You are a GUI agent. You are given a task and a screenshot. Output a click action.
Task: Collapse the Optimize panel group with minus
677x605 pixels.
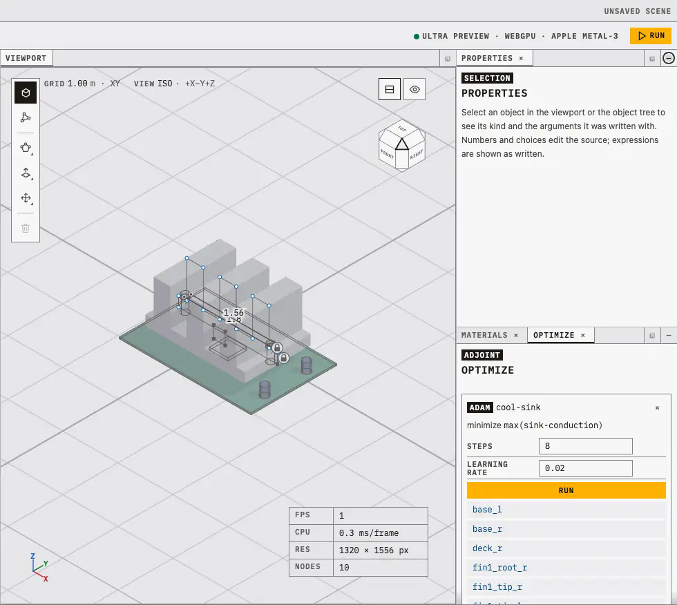(669, 335)
